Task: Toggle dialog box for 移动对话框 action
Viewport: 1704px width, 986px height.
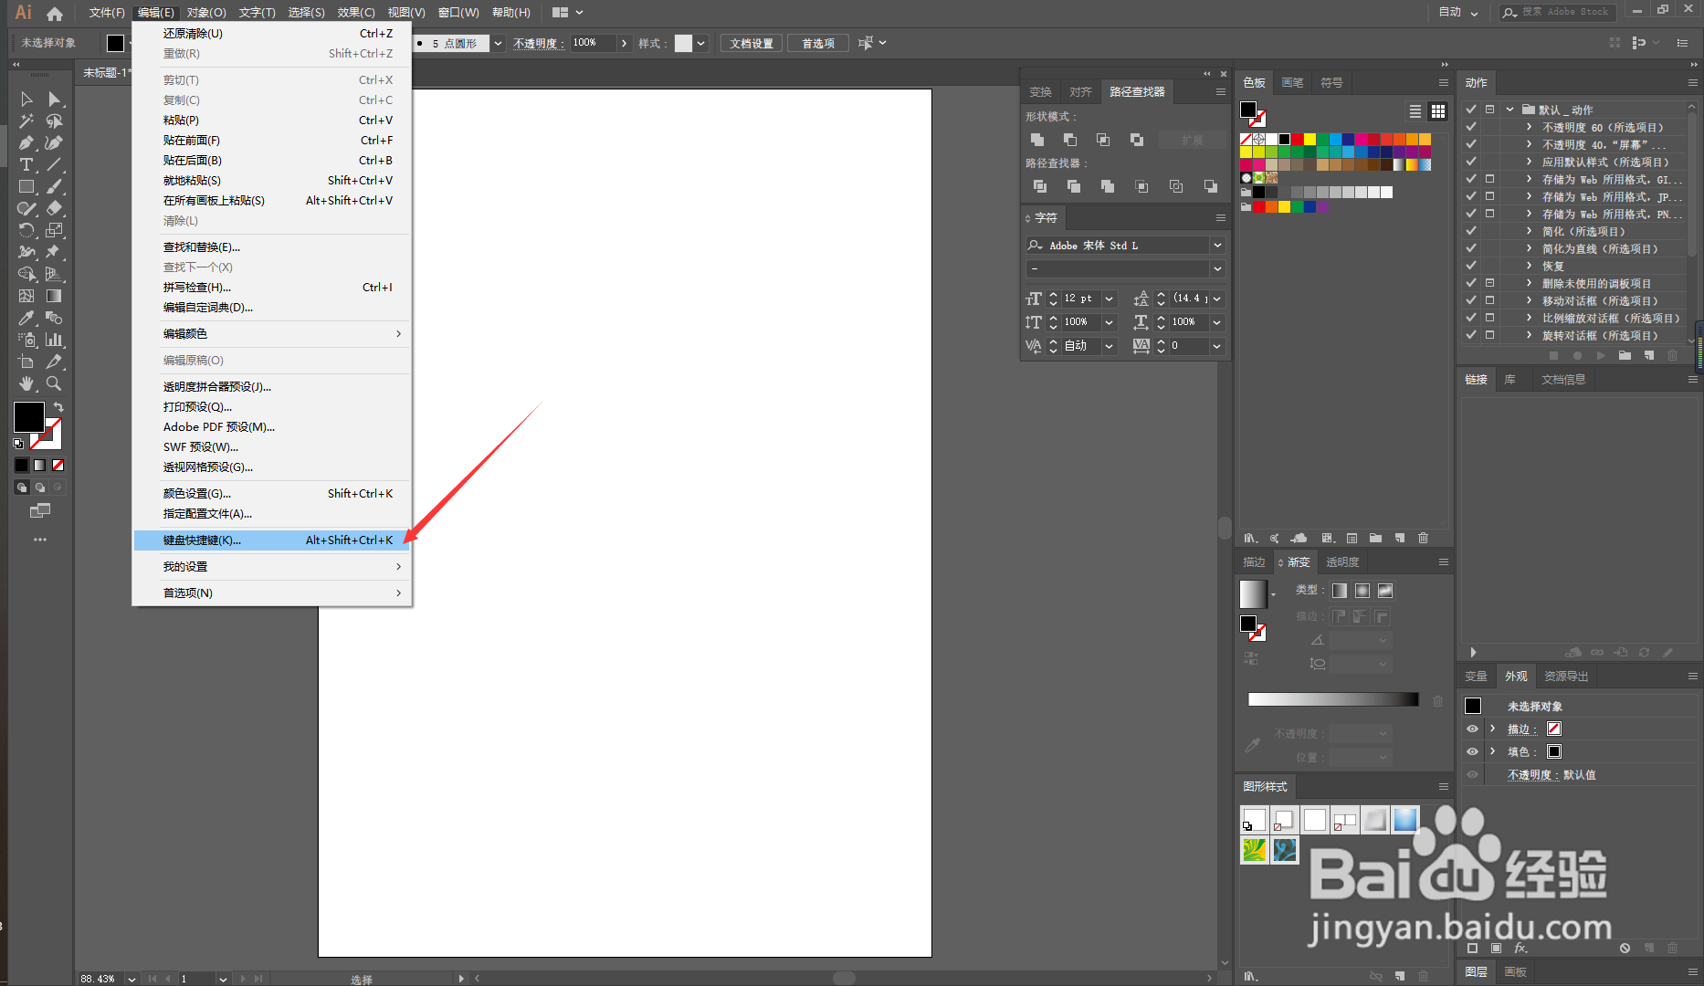Action: [1489, 300]
